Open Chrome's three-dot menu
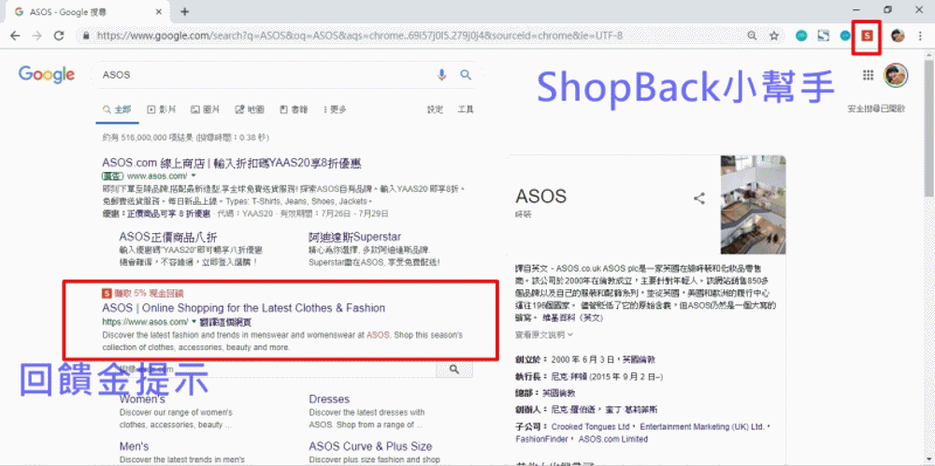This screenshot has width=935, height=466. tap(920, 36)
